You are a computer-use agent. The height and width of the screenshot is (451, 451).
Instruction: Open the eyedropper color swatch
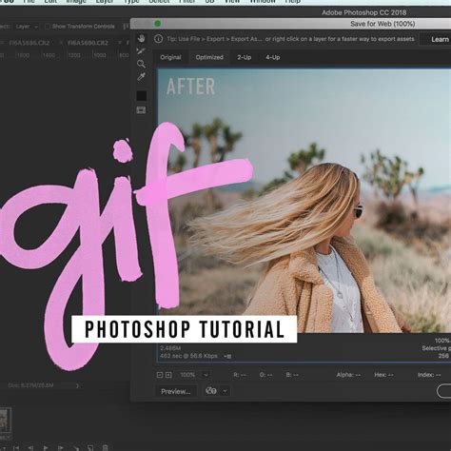click(x=142, y=96)
